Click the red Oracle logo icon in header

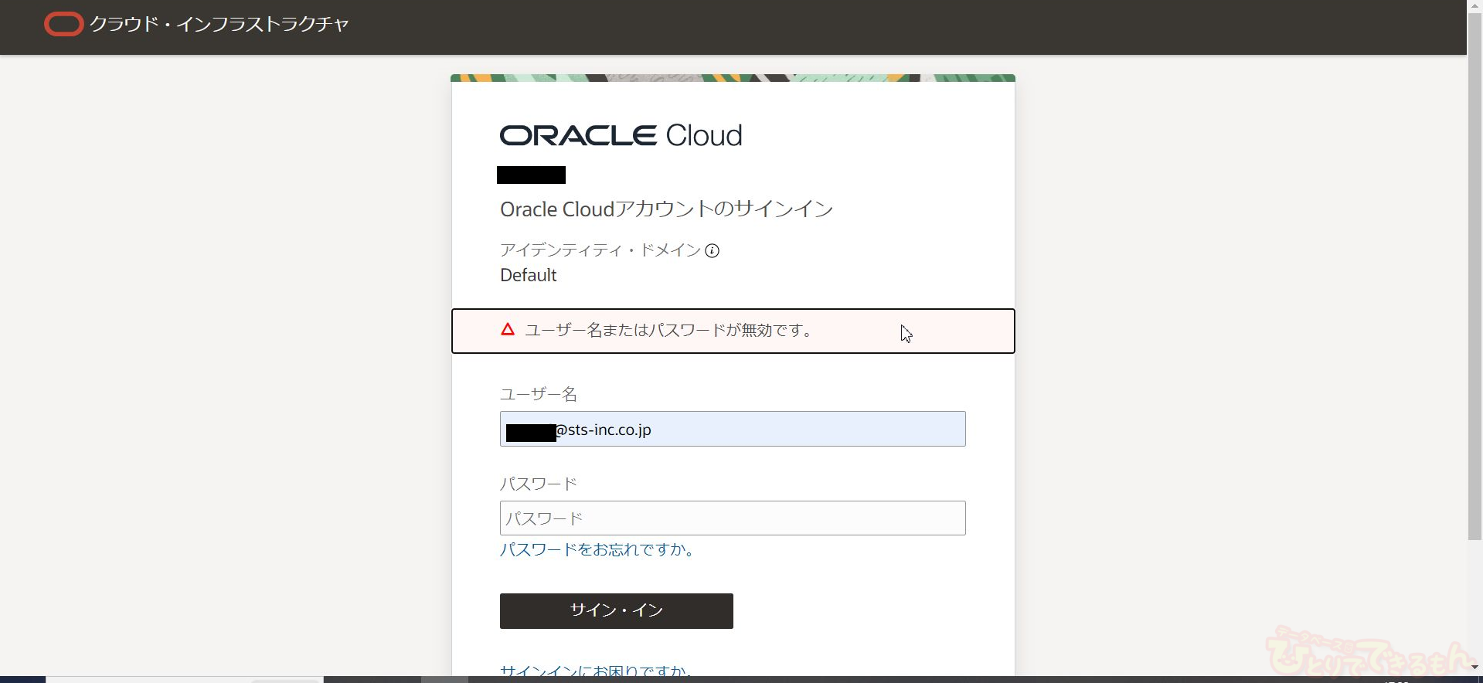[x=63, y=25]
